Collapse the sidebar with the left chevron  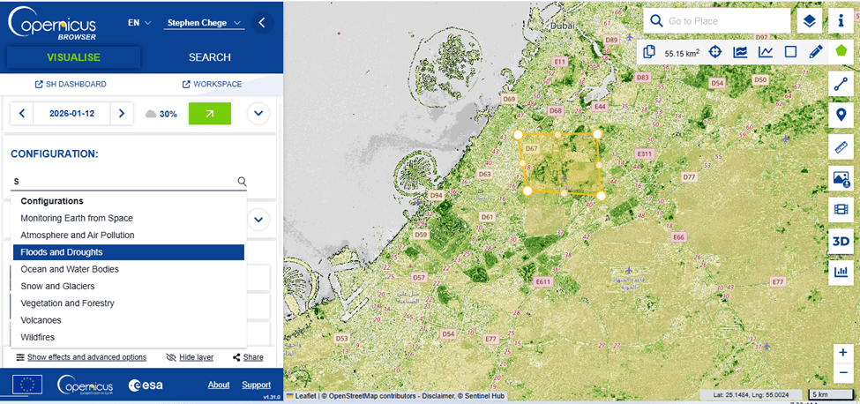[x=262, y=23]
